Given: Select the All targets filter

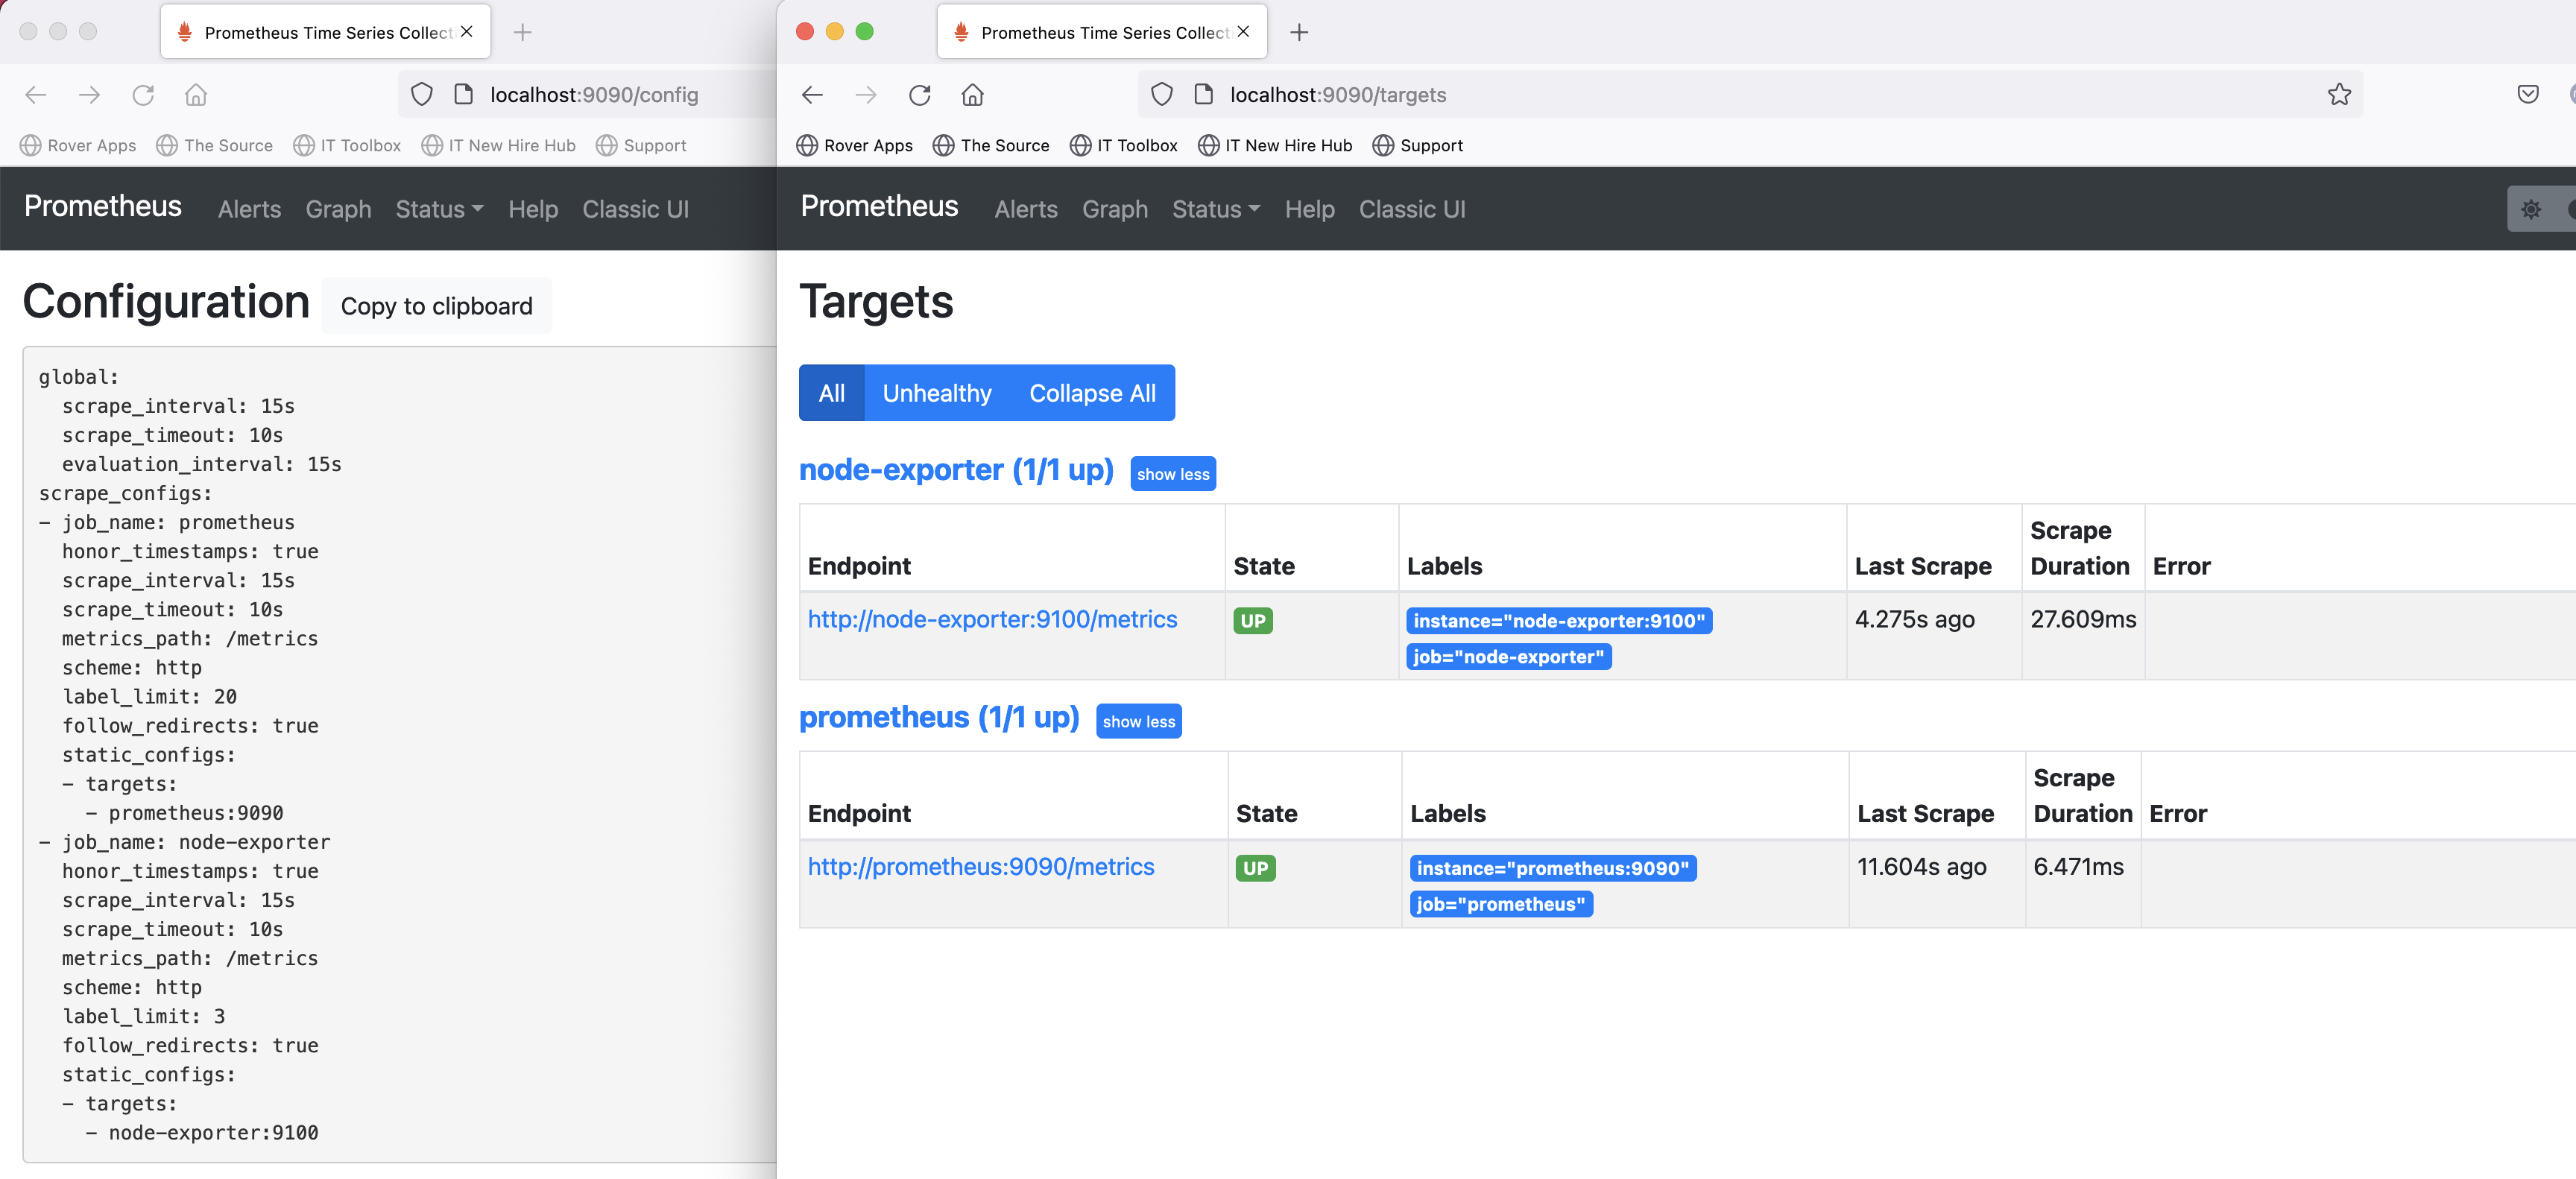Looking at the screenshot, I should tap(831, 393).
